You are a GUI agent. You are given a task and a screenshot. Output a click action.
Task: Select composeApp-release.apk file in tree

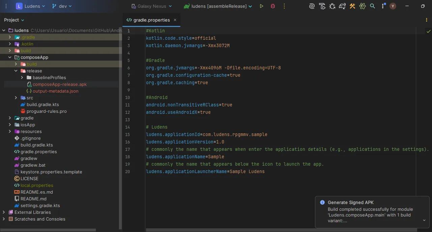[59, 84]
